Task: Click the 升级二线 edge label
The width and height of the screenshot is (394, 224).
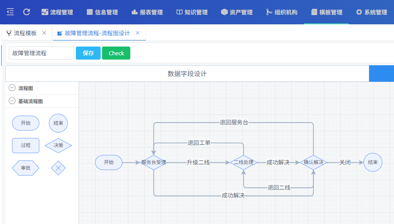Action: tap(198, 163)
